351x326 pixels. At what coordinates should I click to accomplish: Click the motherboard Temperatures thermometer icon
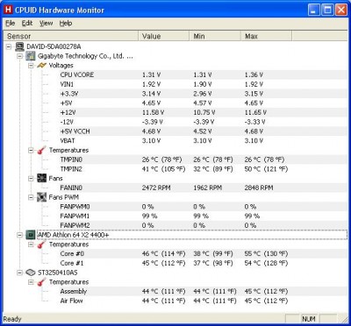(x=42, y=151)
